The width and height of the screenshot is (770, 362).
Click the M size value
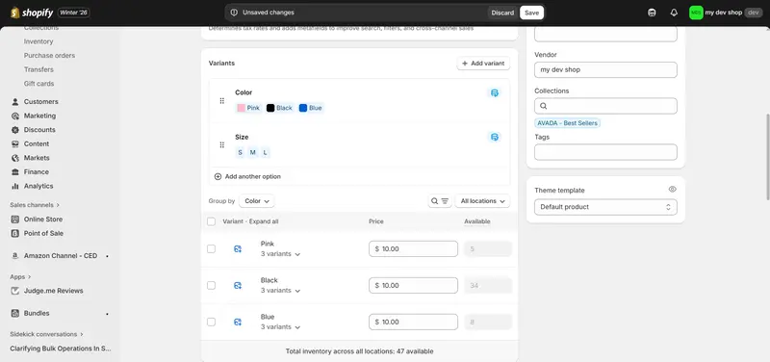point(252,153)
